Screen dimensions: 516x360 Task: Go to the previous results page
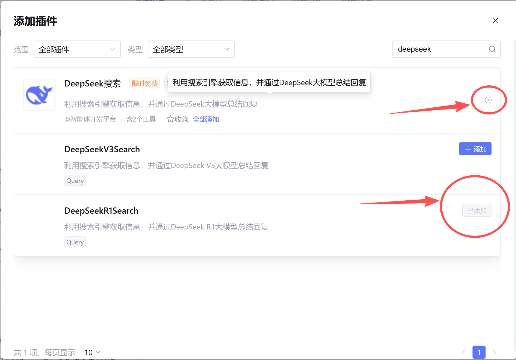464,352
